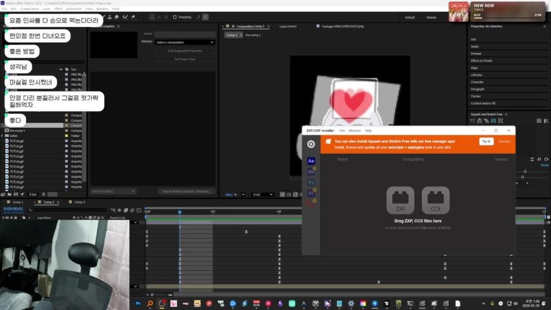Click the CCX file drop icon
The width and height of the screenshot is (551, 310).
[x=435, y=200]
